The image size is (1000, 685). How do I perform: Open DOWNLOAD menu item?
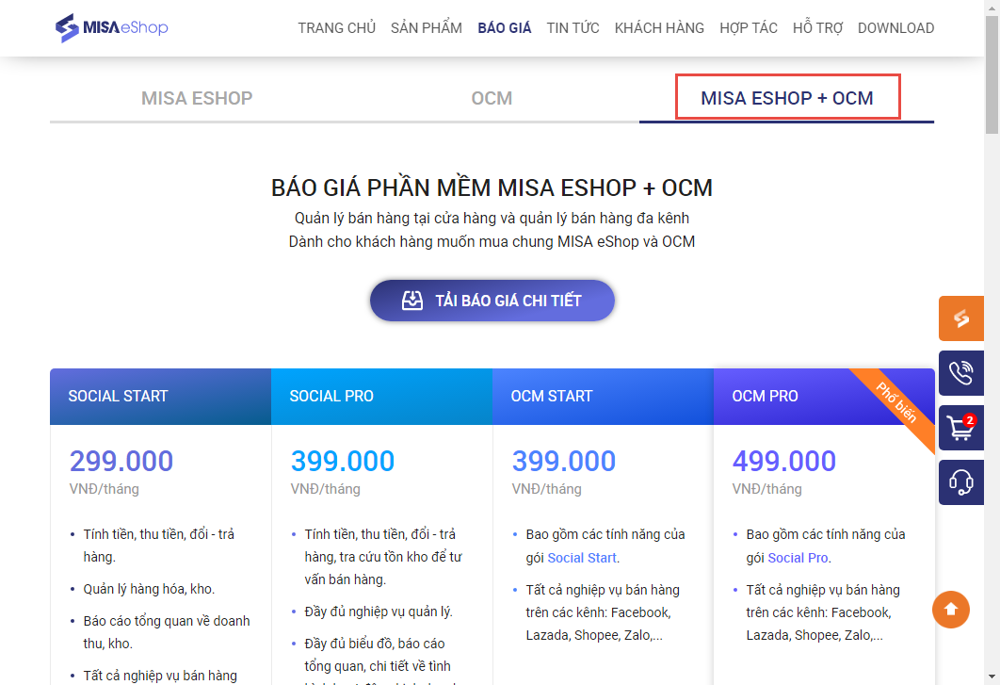click(x=896, y=28)
